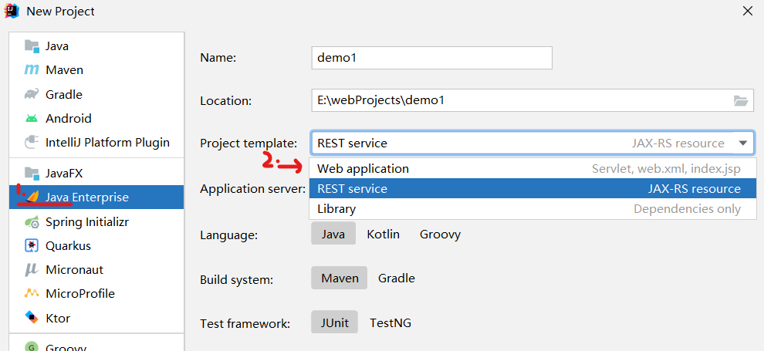The image size is (764, 351).
Task: Close the New Project dialog
Action: [747, 11]
